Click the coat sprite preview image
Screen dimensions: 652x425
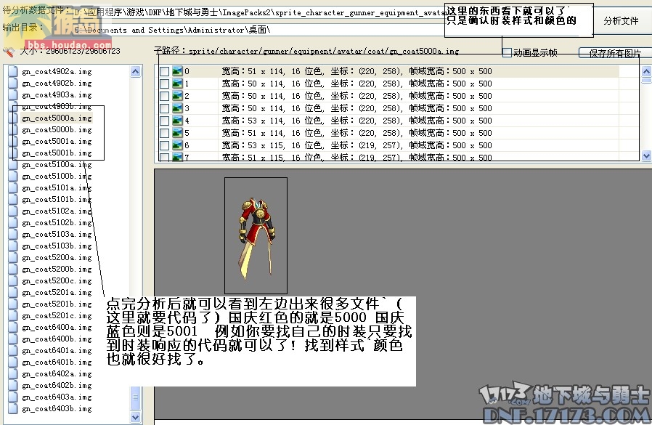[256, 239]
